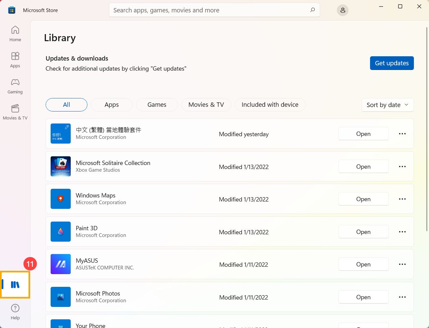Image resolution: width=429 pixels, height=328 pixels.
Task: Go to Apps section in sidebar
Action: click(x=15, y=60)
